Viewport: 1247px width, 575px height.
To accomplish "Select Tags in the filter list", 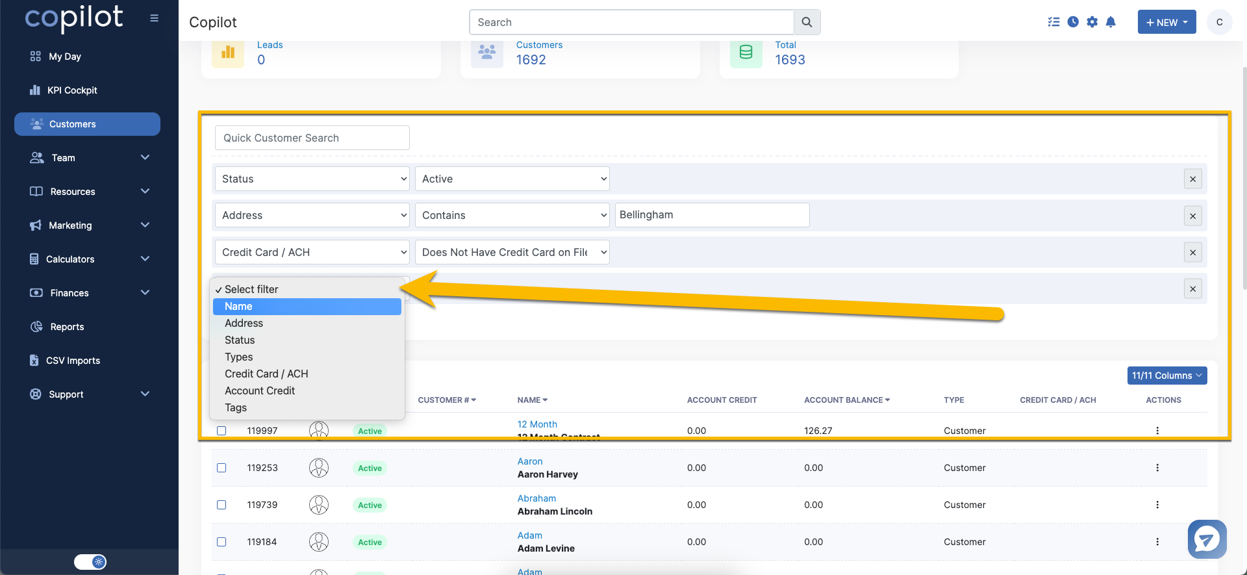I will (307, 408).
